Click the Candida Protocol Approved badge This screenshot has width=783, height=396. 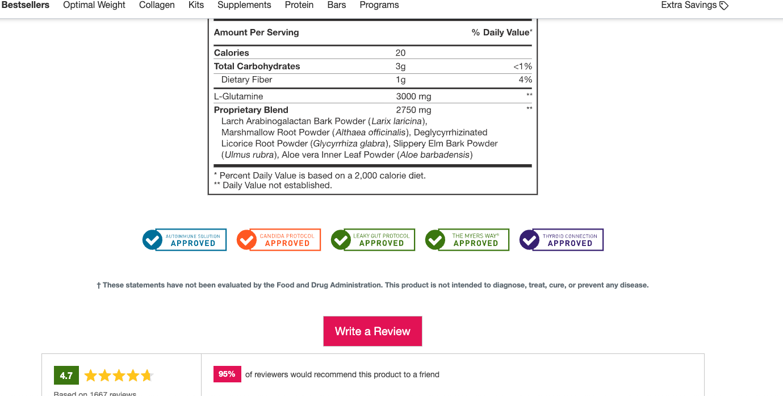(279, 240)
